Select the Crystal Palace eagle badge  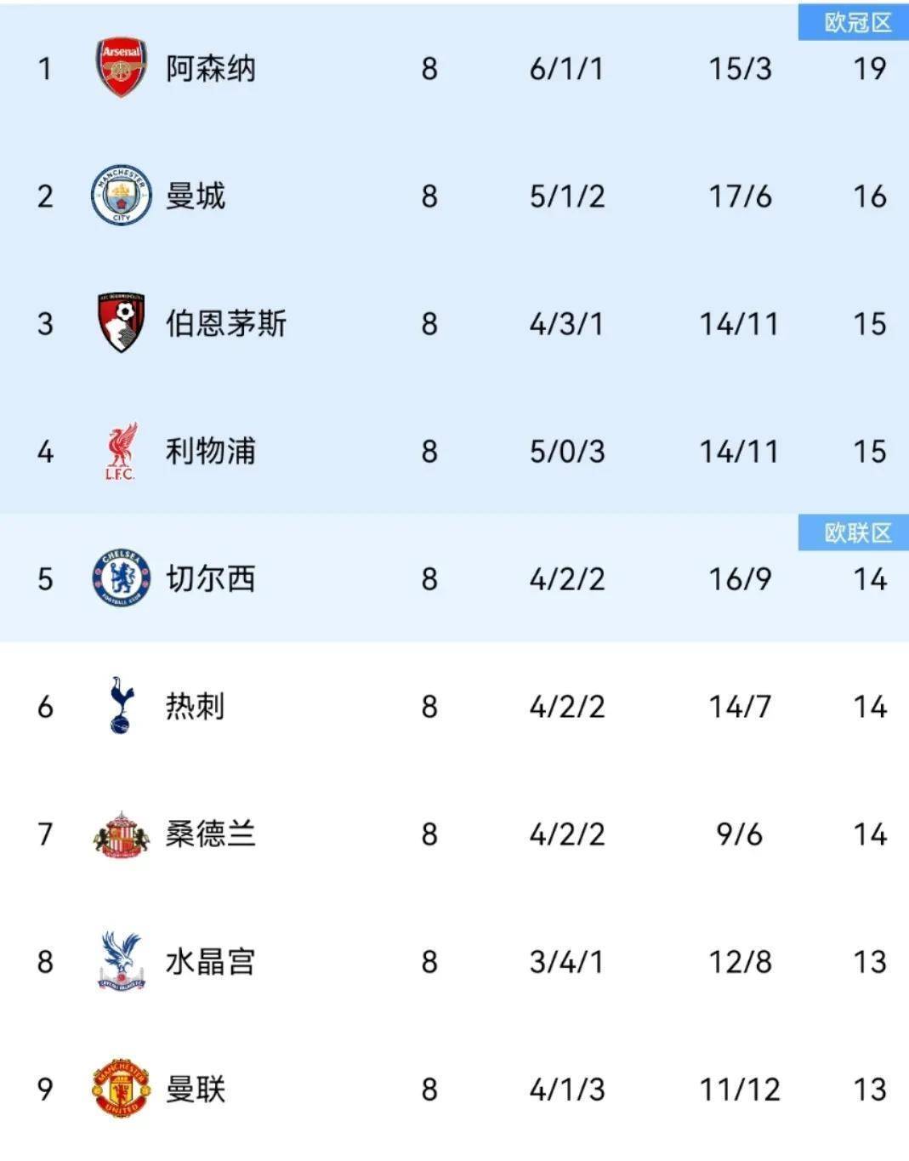pyautogui.click(x=121, y=961)
